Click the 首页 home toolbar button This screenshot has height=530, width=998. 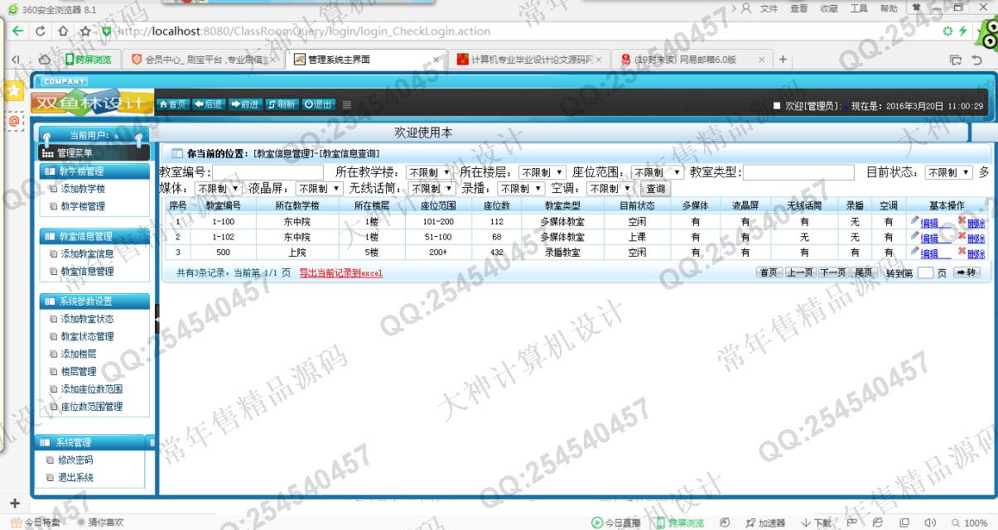173,104
